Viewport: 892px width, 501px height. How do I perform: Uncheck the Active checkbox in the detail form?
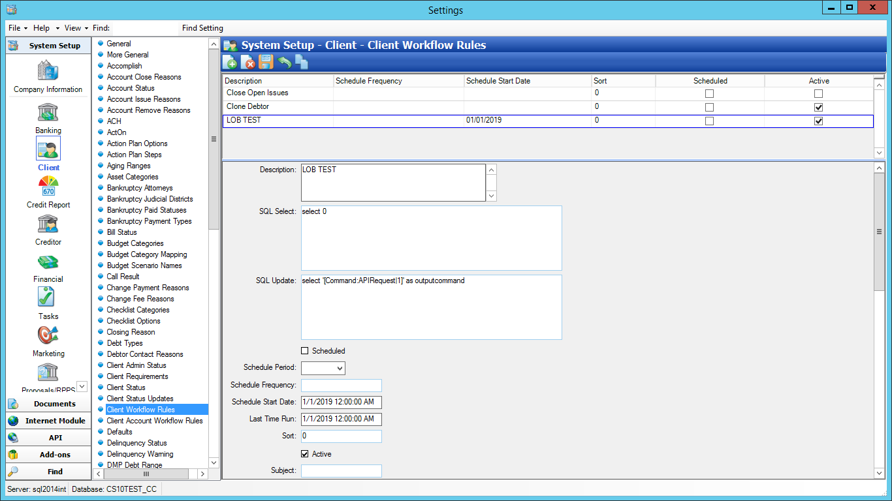(305, 454)
